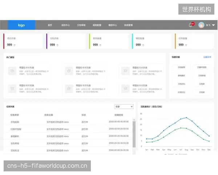Viewport: 218px width, 175px height.
Task: Click the up arrow in 任务数量 card
Action: coord(186,45)
